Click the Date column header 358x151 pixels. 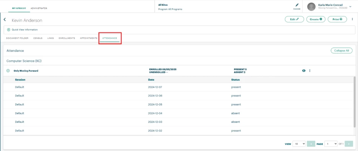point(151,80)
